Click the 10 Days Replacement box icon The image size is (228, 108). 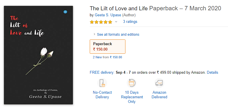132,83
